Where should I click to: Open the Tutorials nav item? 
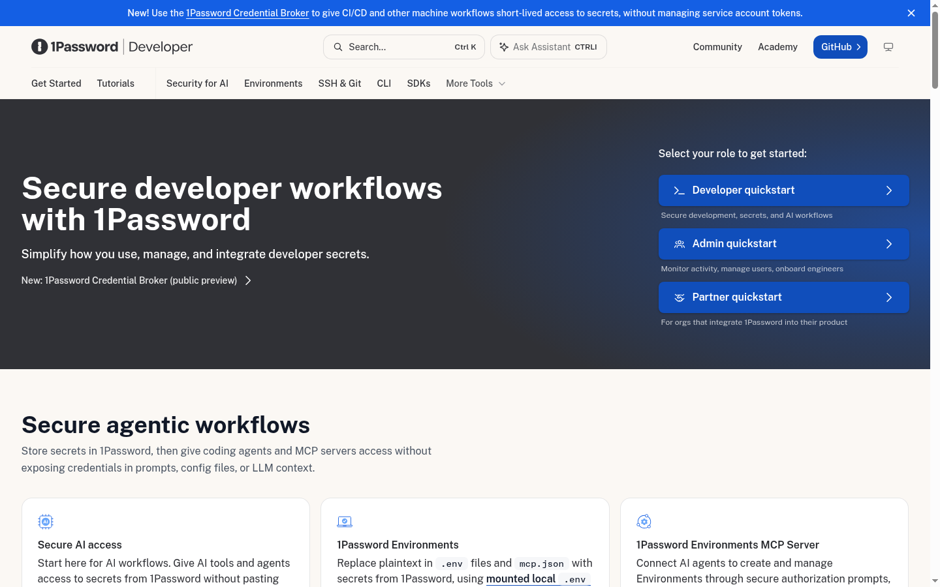[x=116, y=83]
